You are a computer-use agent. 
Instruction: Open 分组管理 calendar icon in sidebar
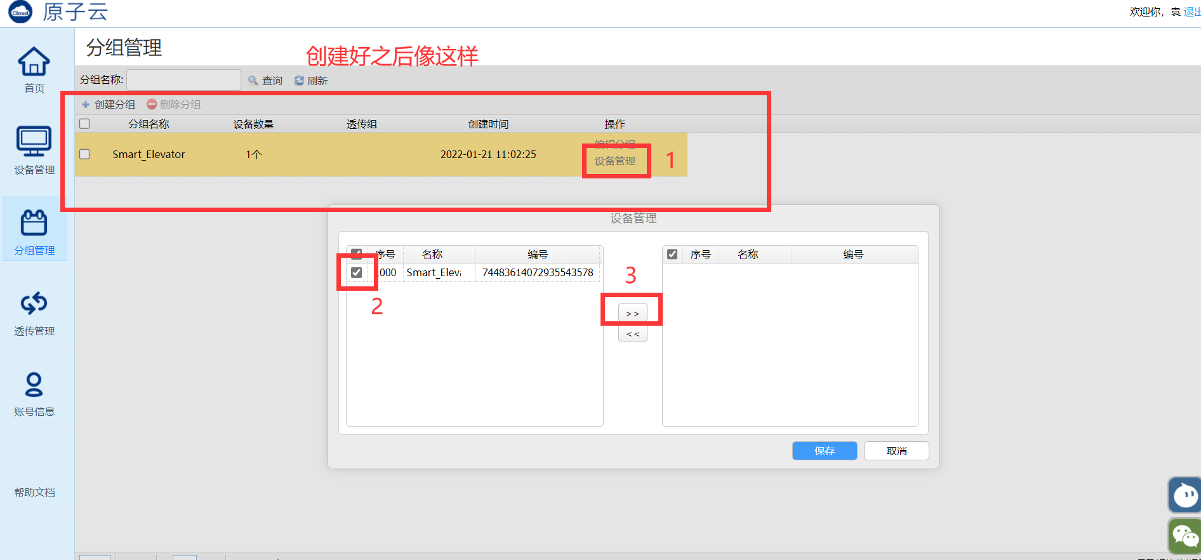[x=34, y=222]
